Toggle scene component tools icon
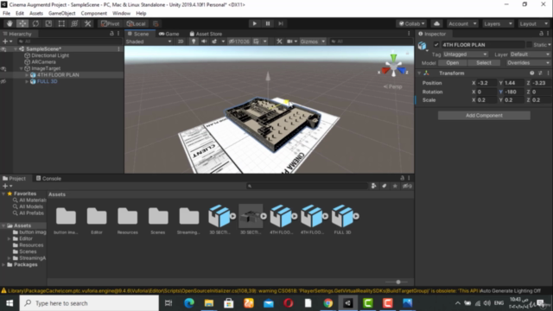 pyautogui.click(x=279, y=41)
